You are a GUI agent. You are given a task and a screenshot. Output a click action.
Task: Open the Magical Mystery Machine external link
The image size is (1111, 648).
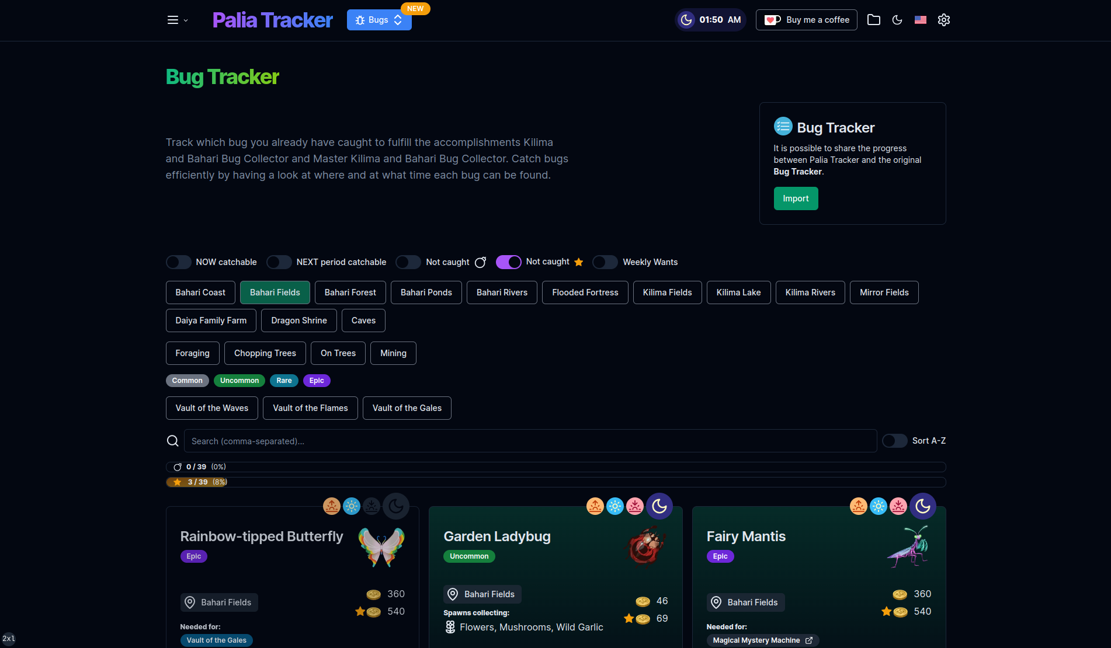point(810,640)
